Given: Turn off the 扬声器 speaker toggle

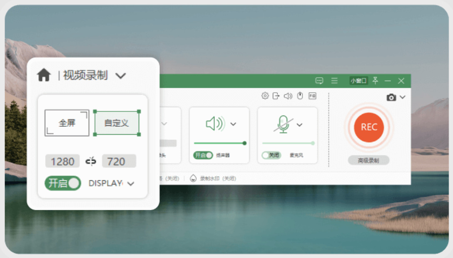Looking at the screenshot, I should (x=203, y=155).
